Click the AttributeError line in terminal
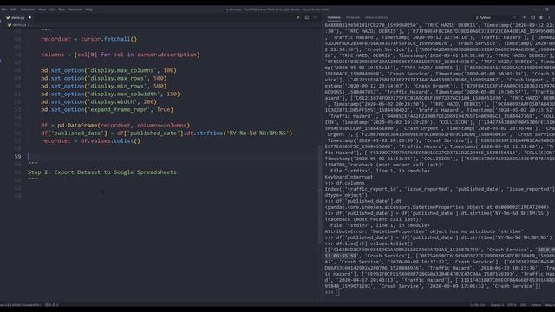The image size is (555, 312). coord(424,231)
